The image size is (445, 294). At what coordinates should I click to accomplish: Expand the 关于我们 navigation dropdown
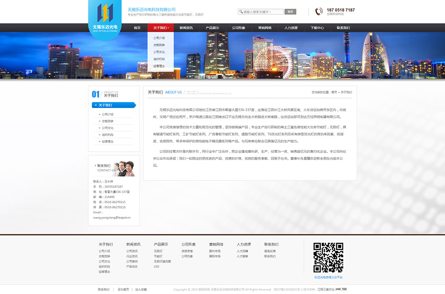coord(161,28)
